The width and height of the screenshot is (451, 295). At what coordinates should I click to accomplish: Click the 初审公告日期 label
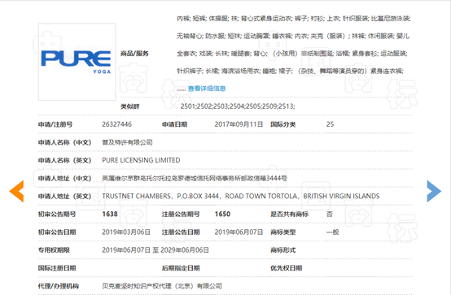tap(57, 232)
